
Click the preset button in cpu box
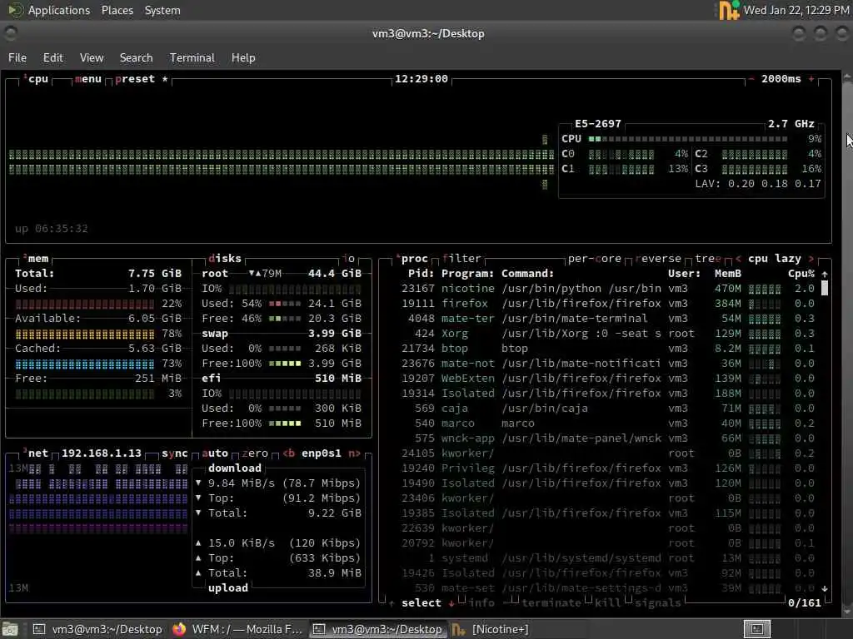point(135,79)
